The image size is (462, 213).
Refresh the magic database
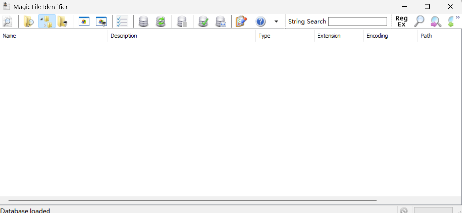(161, 21)
